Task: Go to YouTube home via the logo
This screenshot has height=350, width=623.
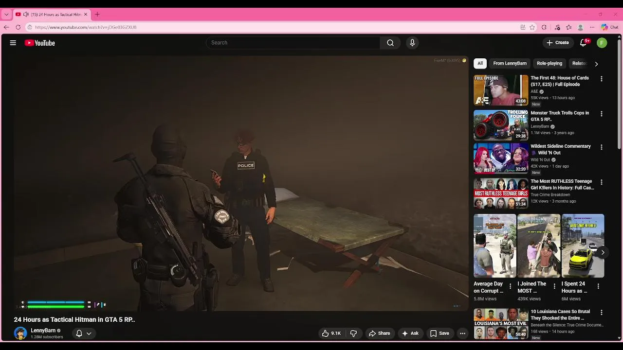Action: pos(40,43)
